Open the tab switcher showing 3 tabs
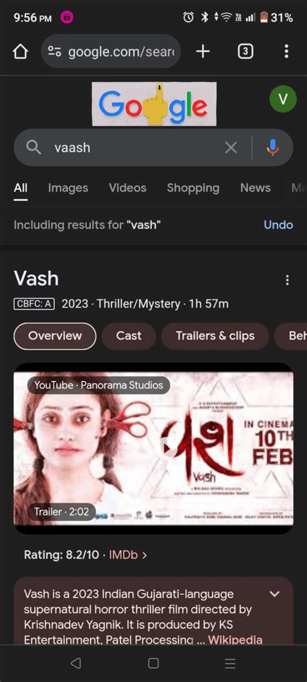Viewport: 307px width, 682px height. pos(245,52)
